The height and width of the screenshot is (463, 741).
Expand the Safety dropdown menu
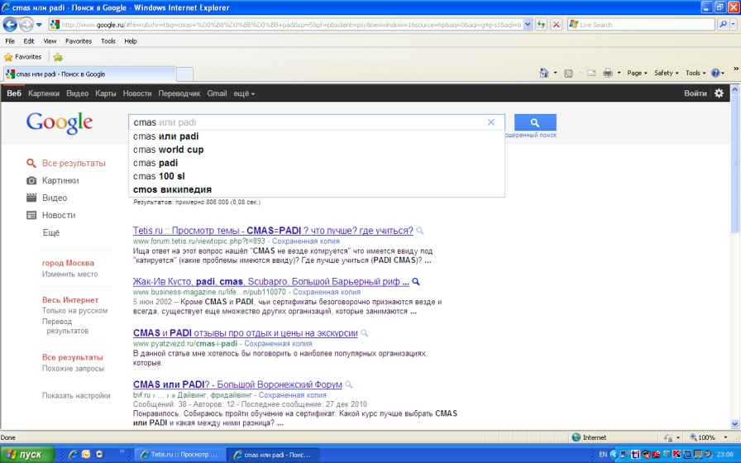click(666, 74)
